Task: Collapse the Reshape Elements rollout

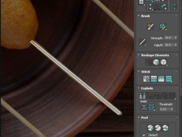Action: click(139, 55)
